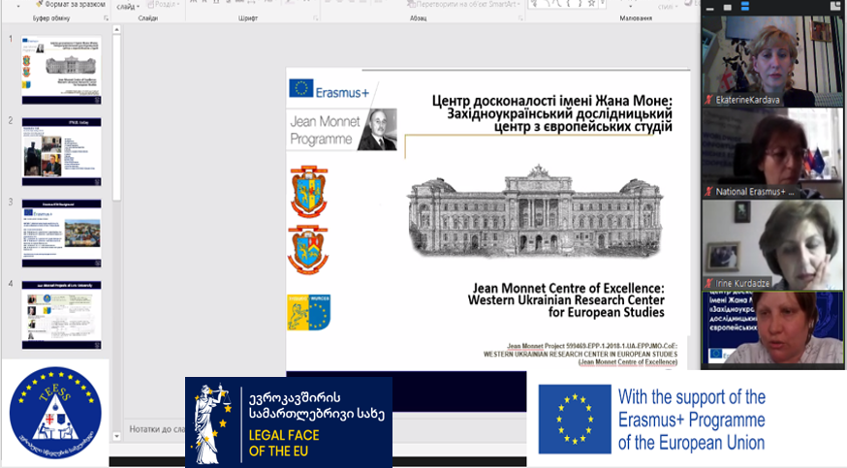Open the 'Шрифт' group dialog launcher
The width and height of the screenshot is (847, 468).
click(316, 18)
